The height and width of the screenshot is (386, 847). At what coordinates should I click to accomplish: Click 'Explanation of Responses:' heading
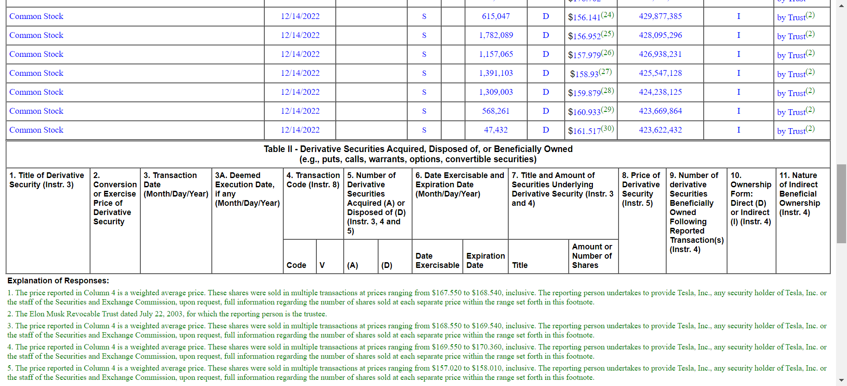click(58, 281)
